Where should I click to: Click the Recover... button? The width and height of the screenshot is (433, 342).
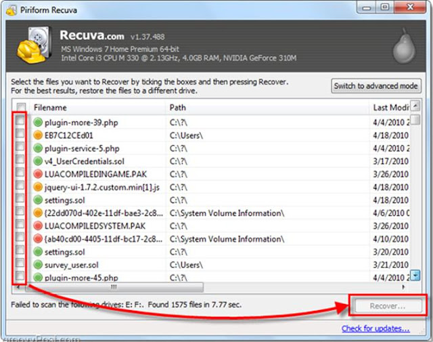point(388,306)
